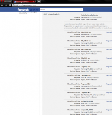
Task: Click the Tegnap, 21:47 timestamp
Action: (86, 67)
